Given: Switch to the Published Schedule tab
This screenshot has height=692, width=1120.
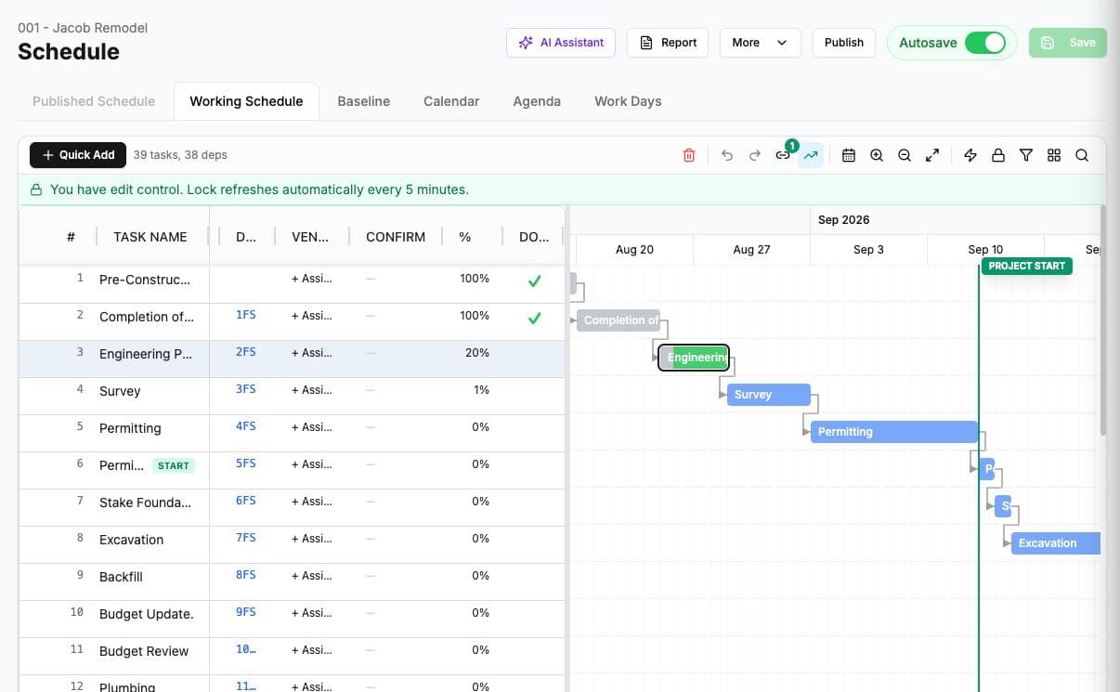Looking at the screenshot, I should pos(94,101).
